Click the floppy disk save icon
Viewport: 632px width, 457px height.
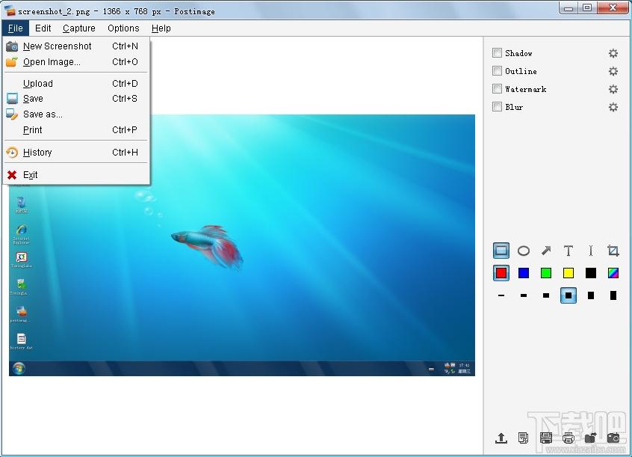[546, 438]
